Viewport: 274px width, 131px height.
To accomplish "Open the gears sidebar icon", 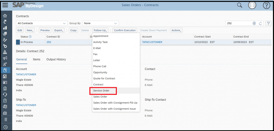I will 5,46.
